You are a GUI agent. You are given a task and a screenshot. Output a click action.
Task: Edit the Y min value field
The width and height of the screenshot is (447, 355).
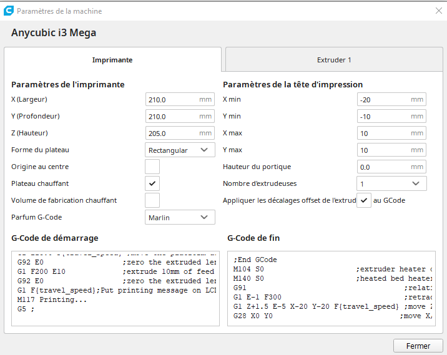coord(391,116)
